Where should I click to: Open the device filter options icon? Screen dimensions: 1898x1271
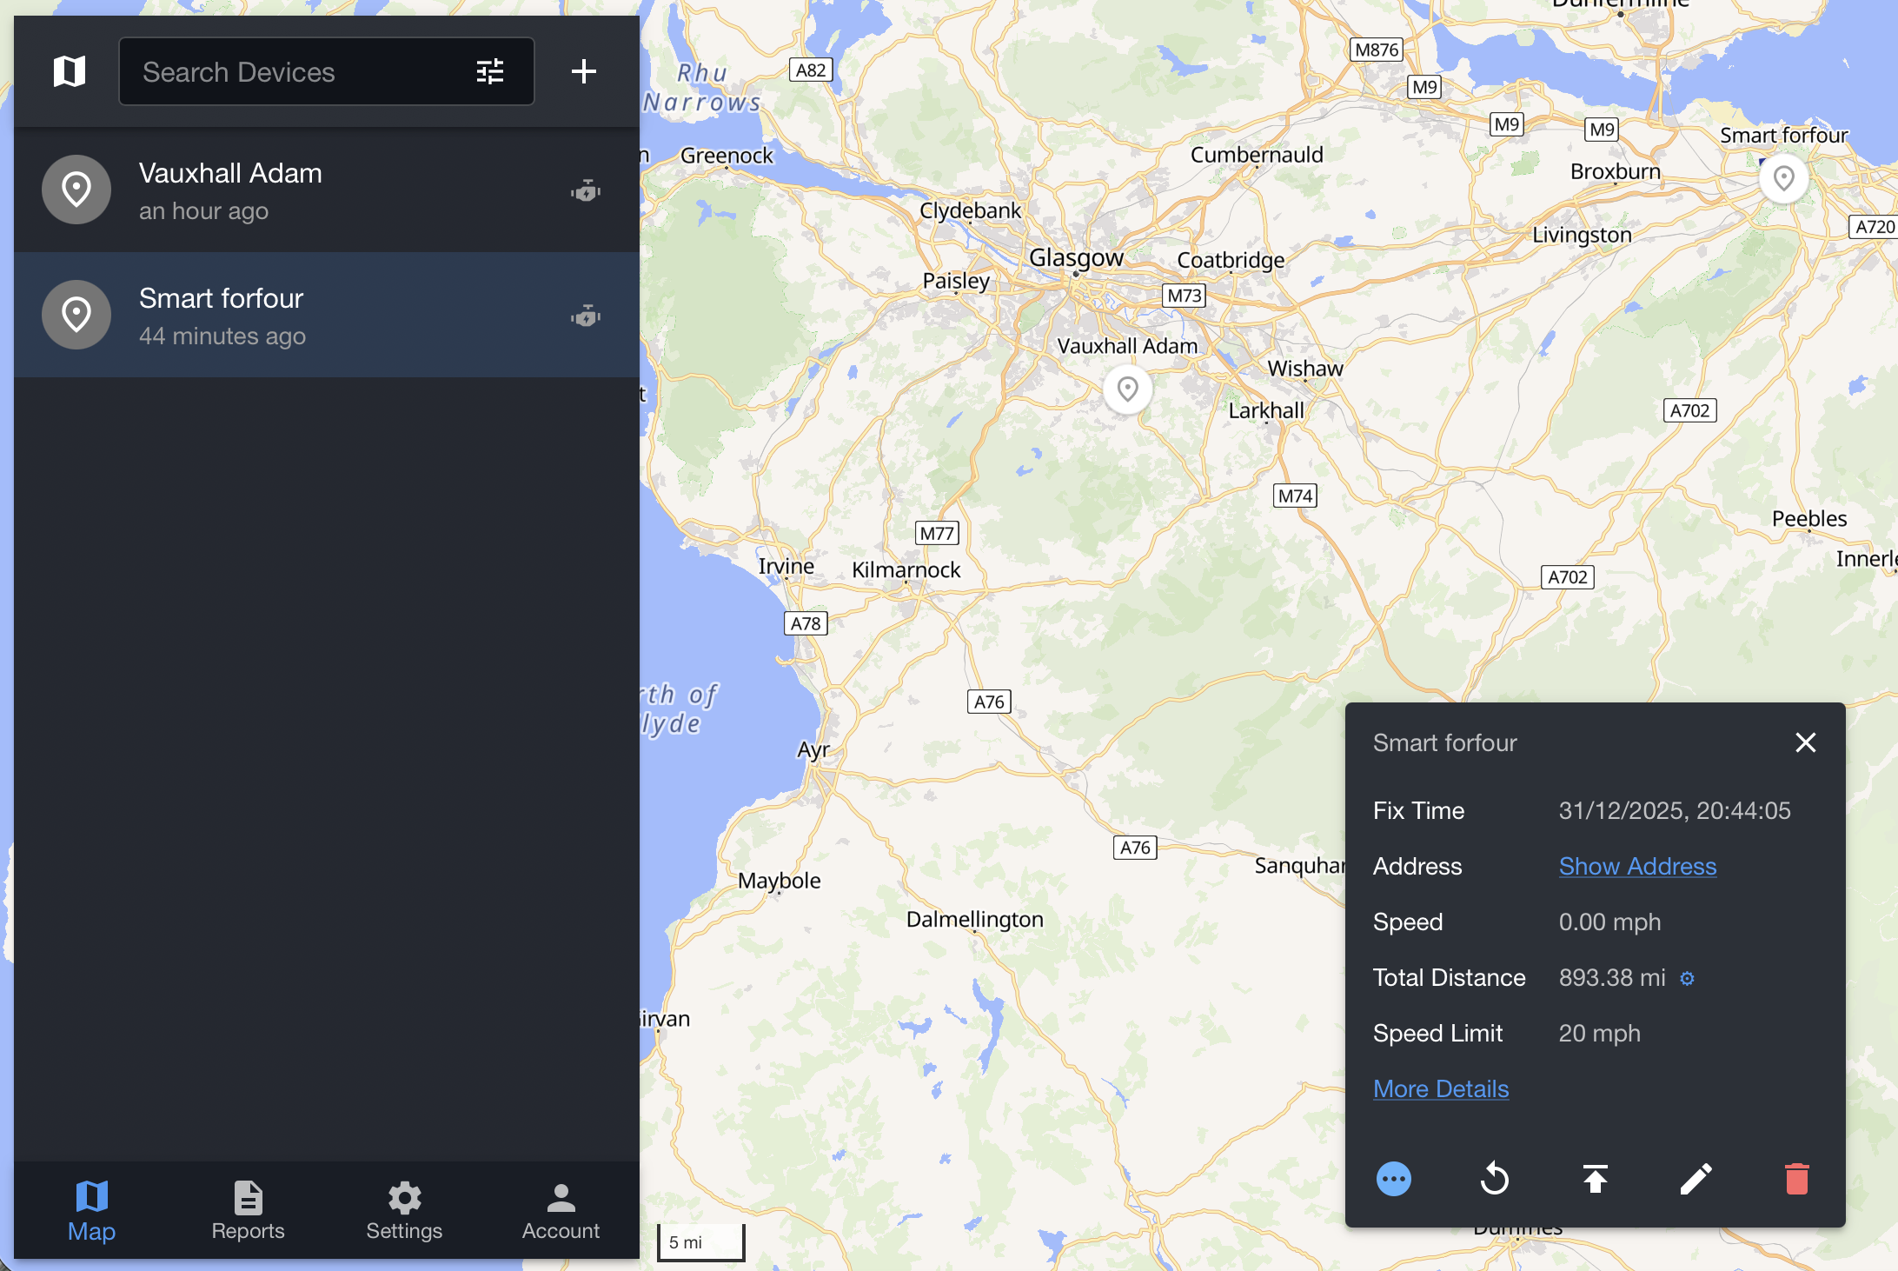490,71
